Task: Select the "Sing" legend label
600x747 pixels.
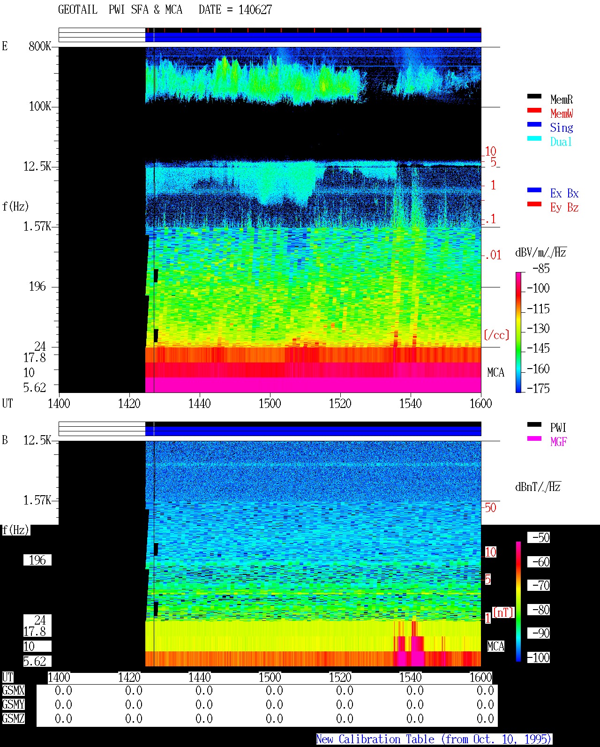Action: coord(562,128)
